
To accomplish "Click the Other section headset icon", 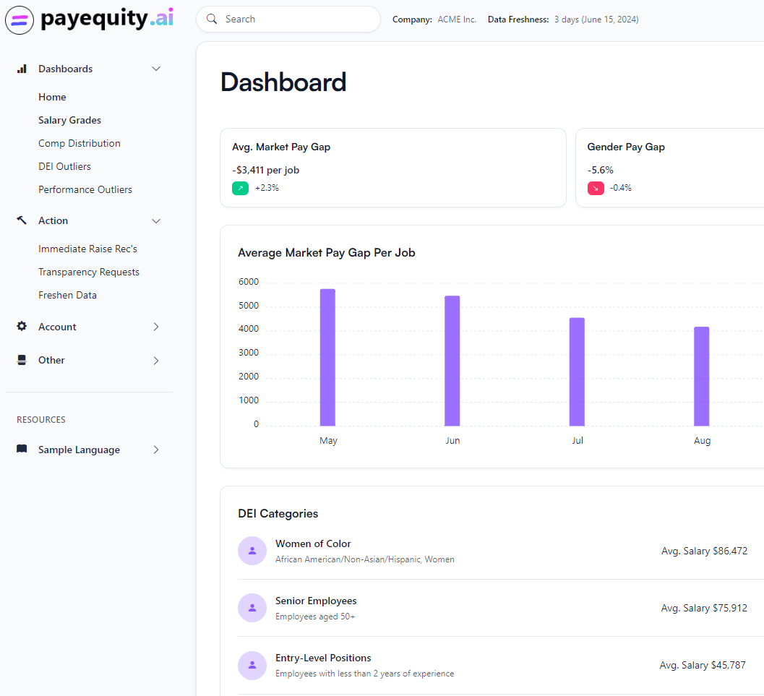I will click(22, 360).
